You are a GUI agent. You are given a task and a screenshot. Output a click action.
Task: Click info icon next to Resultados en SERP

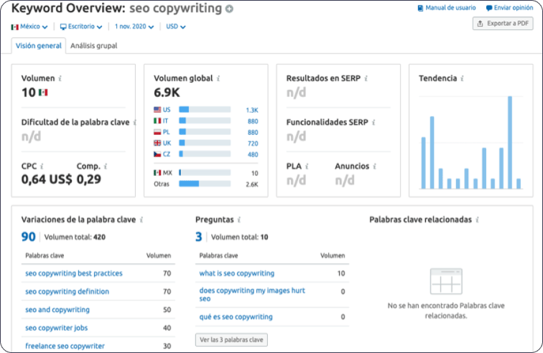(366, 78)
